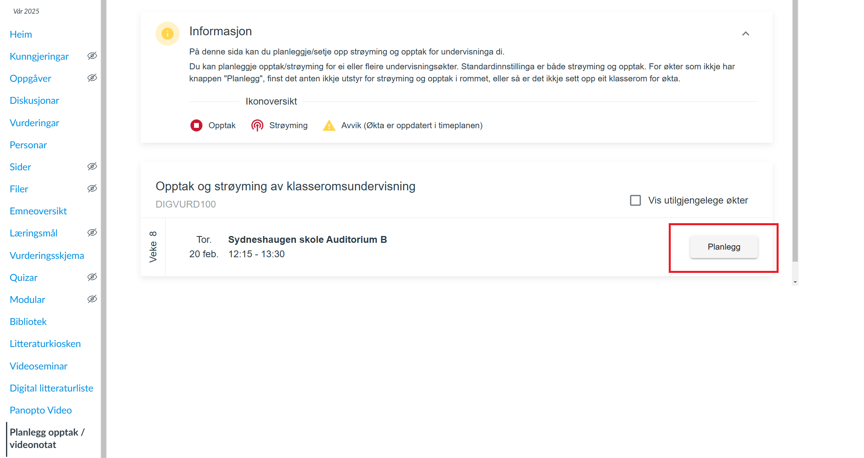
Task: Click the red Opptak record icon
Action: (x=196, y=125)
